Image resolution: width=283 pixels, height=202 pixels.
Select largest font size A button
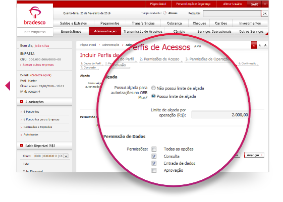pos(265,45)
